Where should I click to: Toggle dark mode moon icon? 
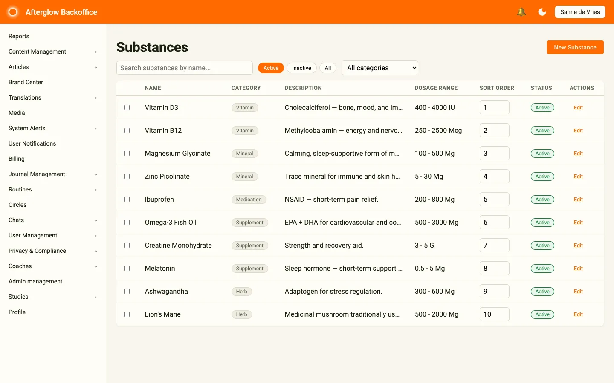coord(542,12)
